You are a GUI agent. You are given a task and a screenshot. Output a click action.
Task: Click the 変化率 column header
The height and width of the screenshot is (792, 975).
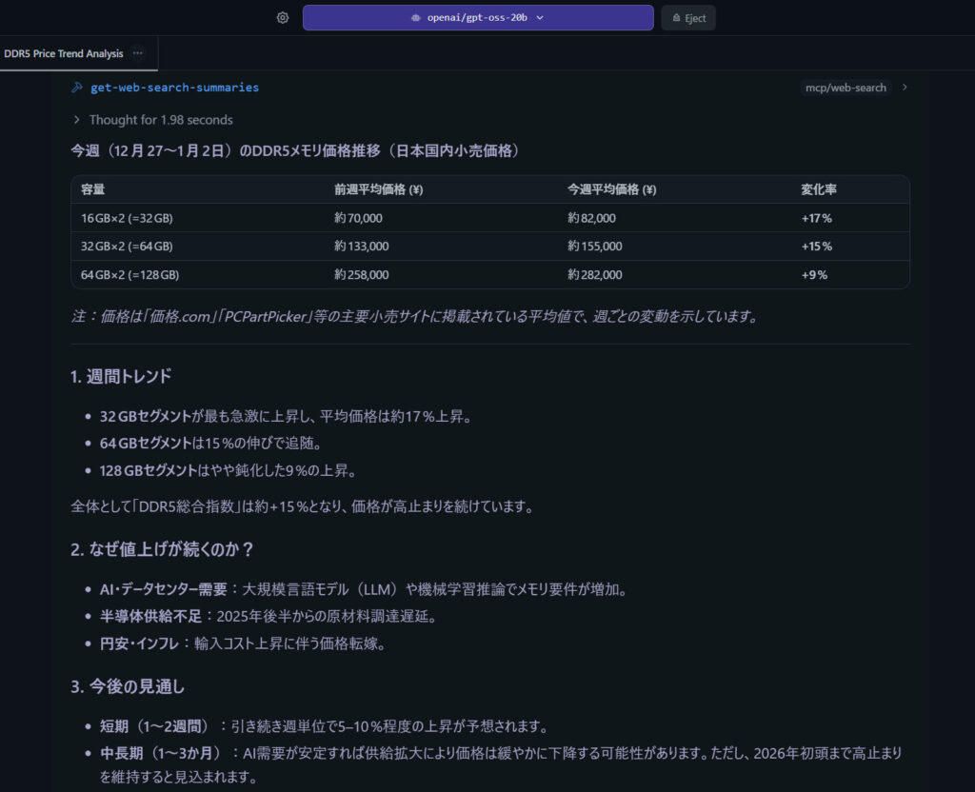click(x=819, y=189)
